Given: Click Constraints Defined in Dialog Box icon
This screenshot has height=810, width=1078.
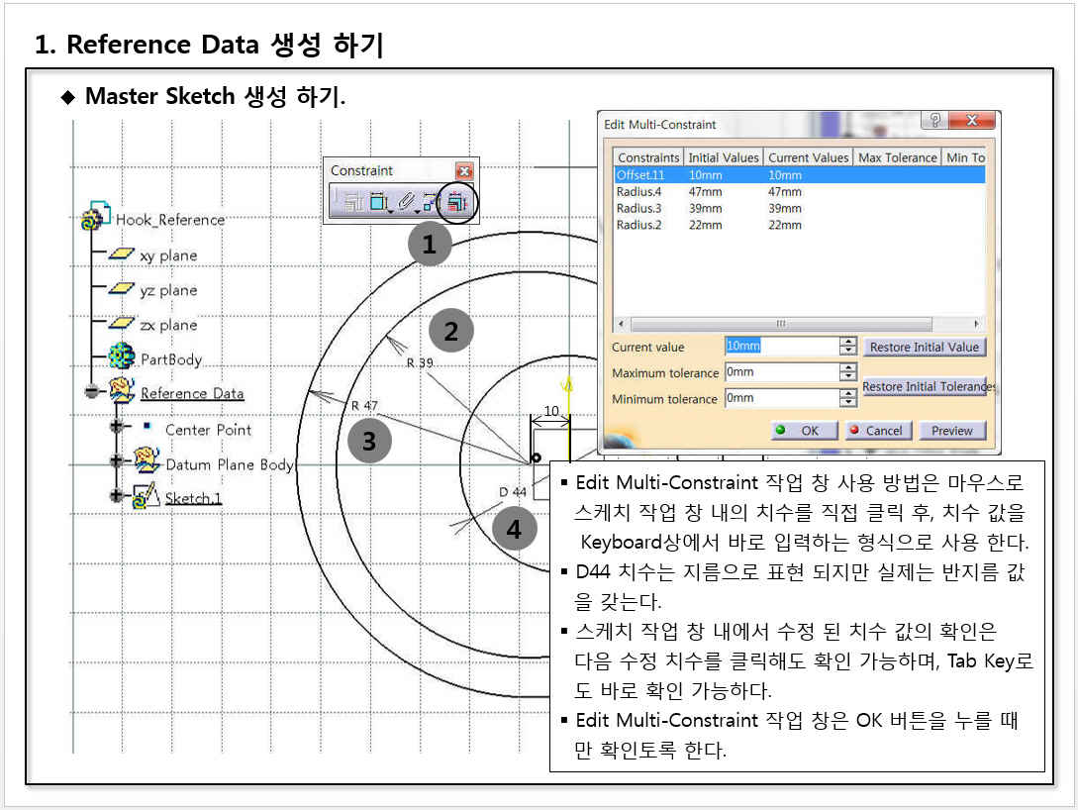Looking at the screenshot, I should (355, 202).
